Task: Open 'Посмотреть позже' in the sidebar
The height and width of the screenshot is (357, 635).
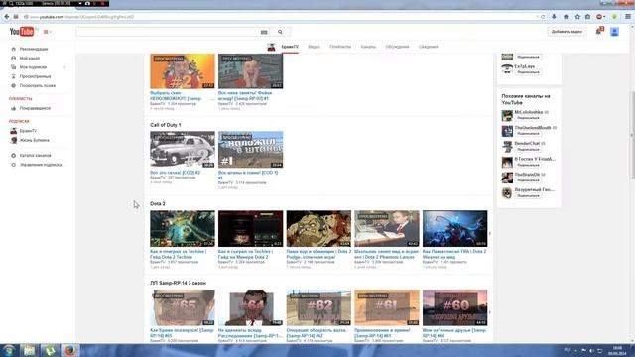Action: 38,86
